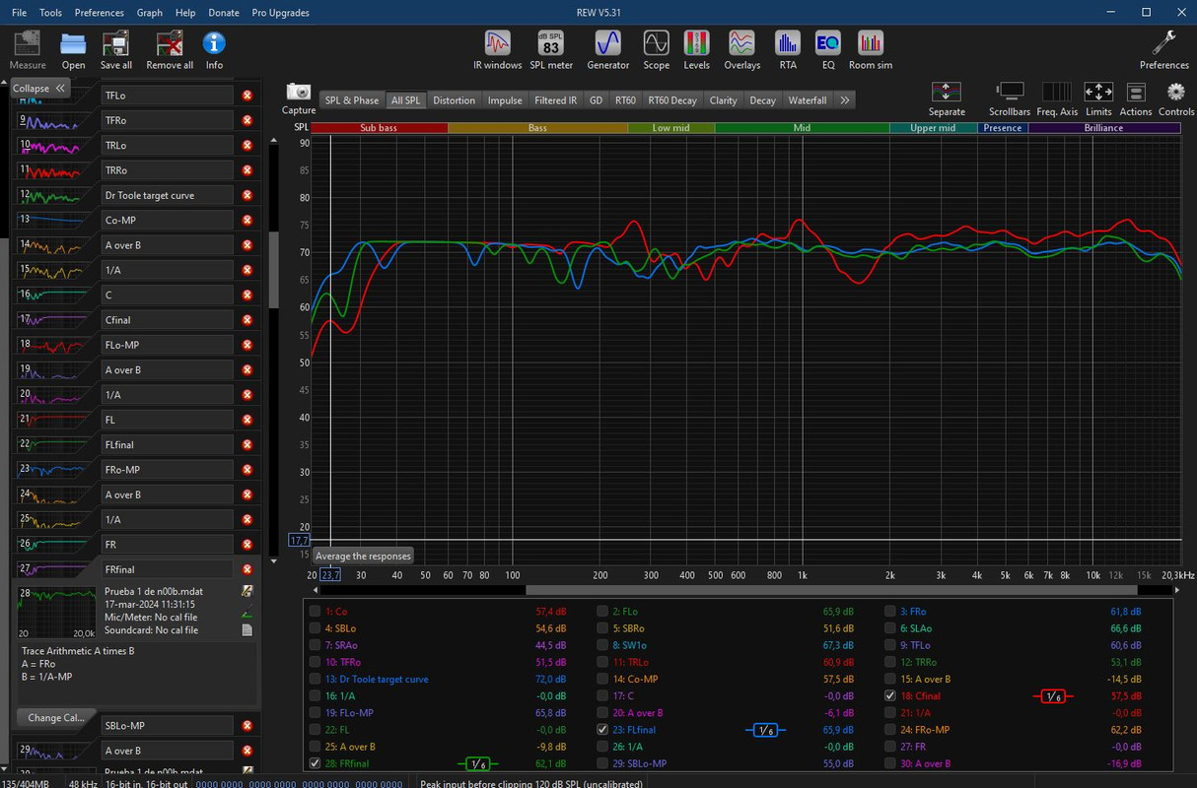This screenshot has width=1197, height=788.
Task: Click the measurements list vertical scrollbar
Action: [273, 270]
